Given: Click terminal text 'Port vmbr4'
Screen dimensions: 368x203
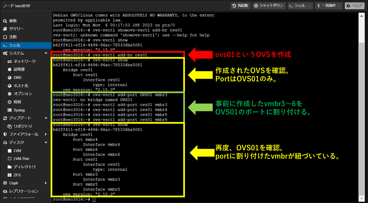Looking at the screenshot, I should tap(85, 140).
